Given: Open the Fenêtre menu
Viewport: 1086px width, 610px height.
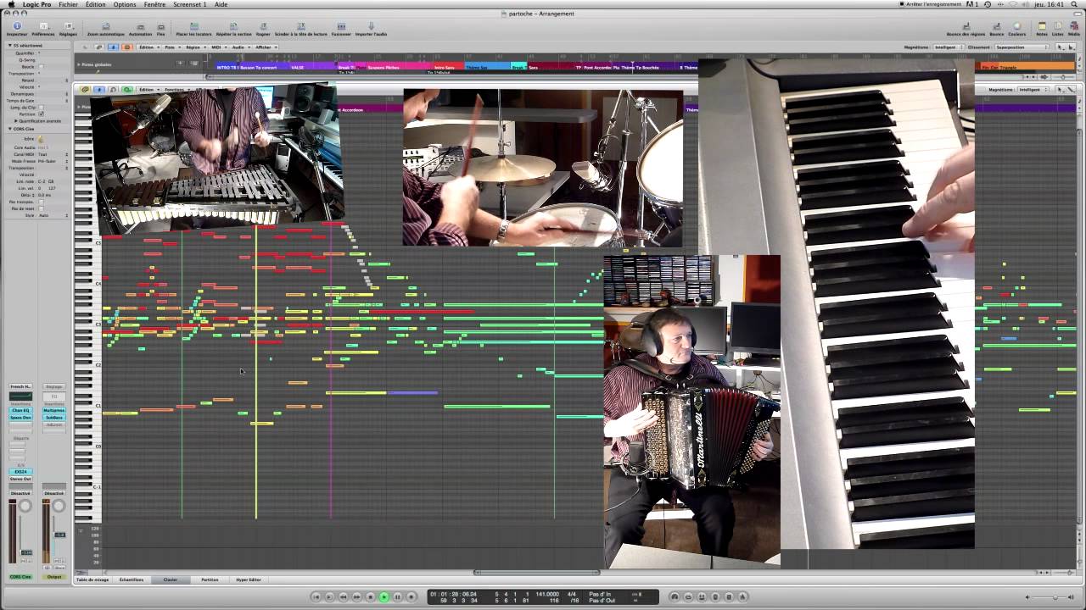Looking at the screenshot, I should [x=154, y=4].
